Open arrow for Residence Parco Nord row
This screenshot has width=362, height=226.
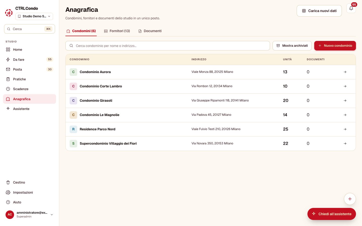pyautogui.click(x=345, y=129)
